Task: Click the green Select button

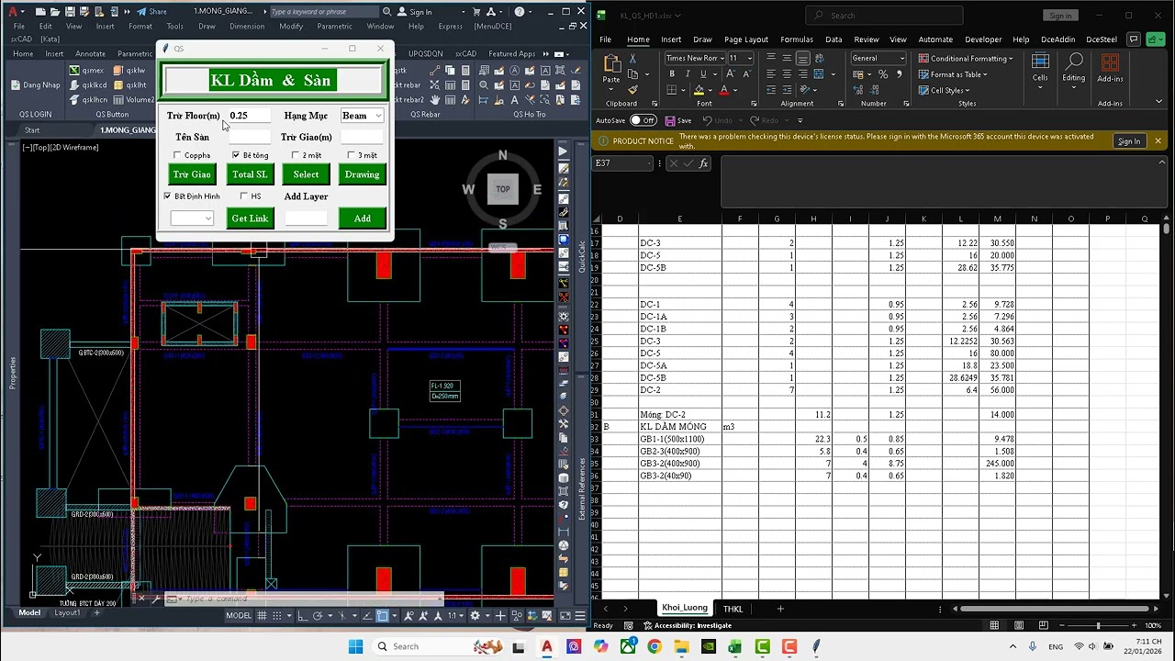Action: [x=307, y=174]
